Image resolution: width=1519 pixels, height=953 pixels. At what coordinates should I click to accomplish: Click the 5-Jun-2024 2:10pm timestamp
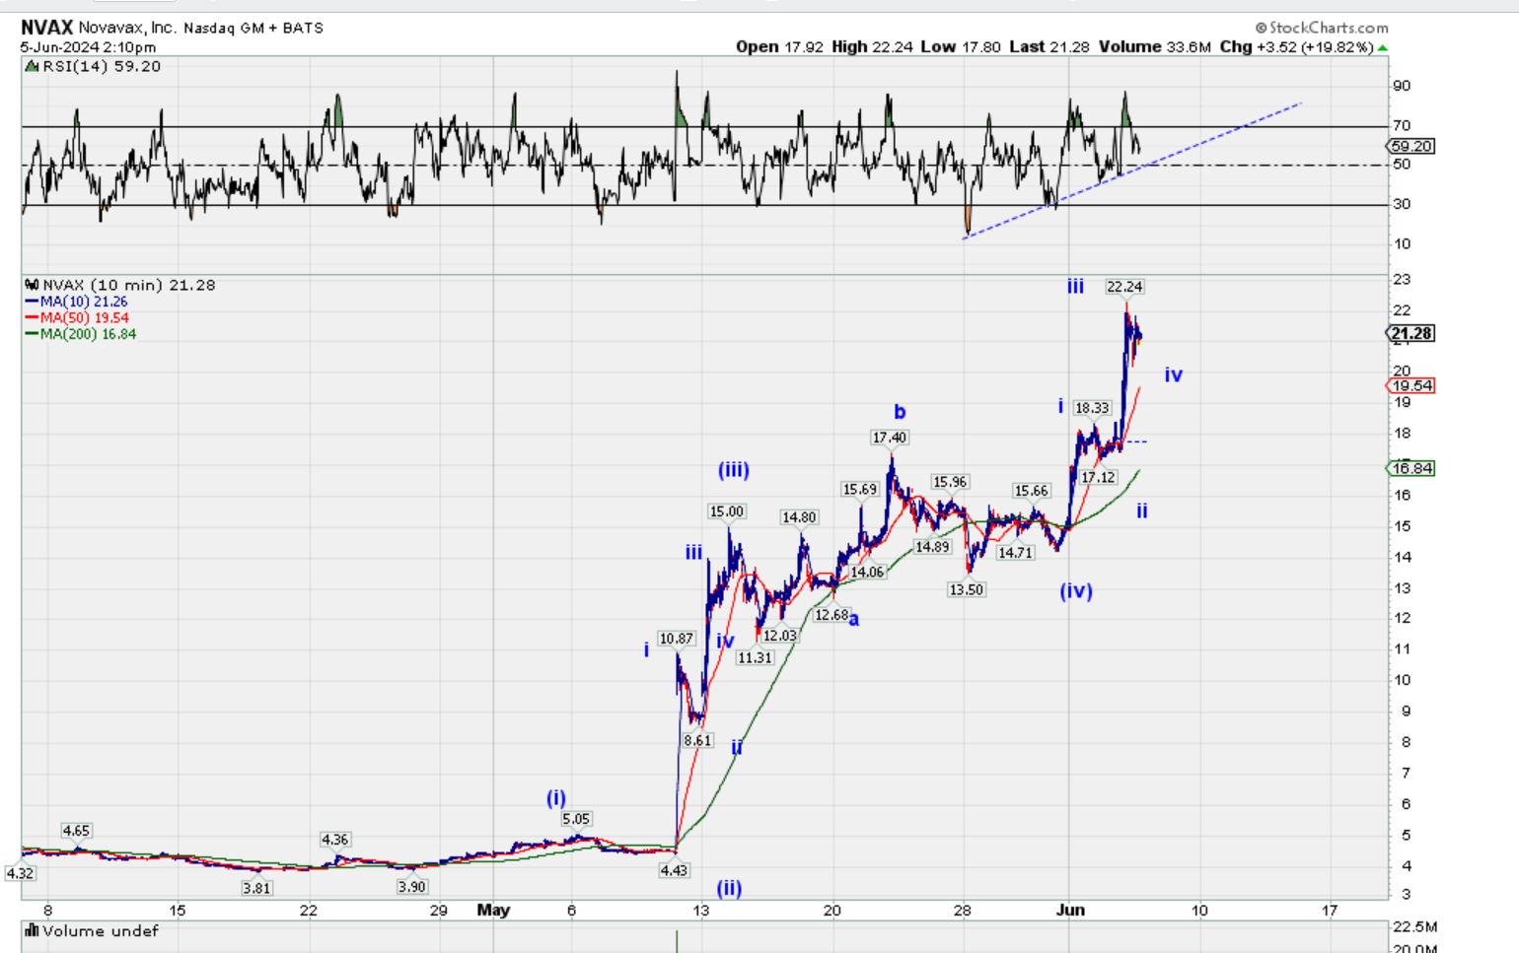tap(88, 47)
